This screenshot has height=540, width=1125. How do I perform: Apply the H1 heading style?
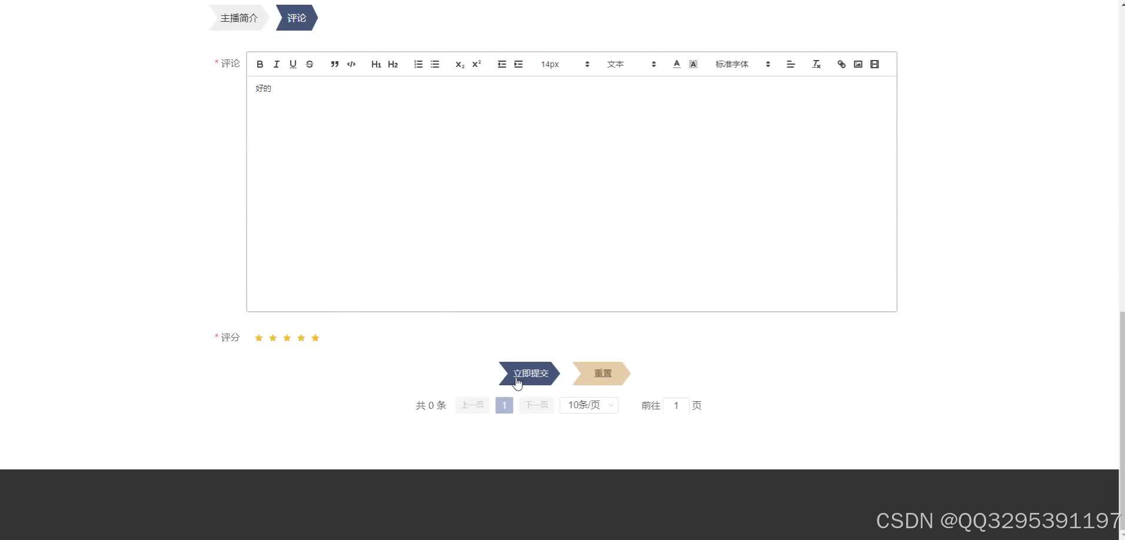pos(376,64)
